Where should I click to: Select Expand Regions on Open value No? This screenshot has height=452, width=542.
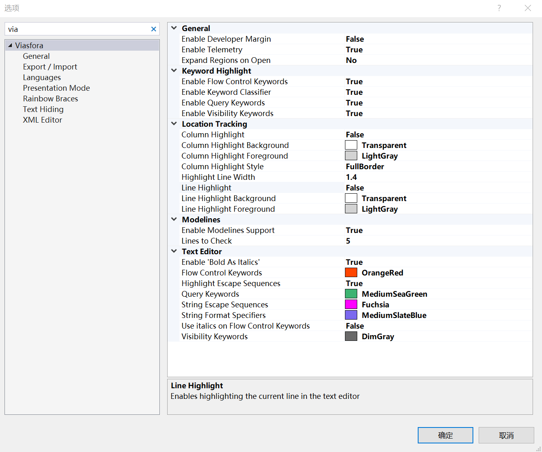coord(351,60)
